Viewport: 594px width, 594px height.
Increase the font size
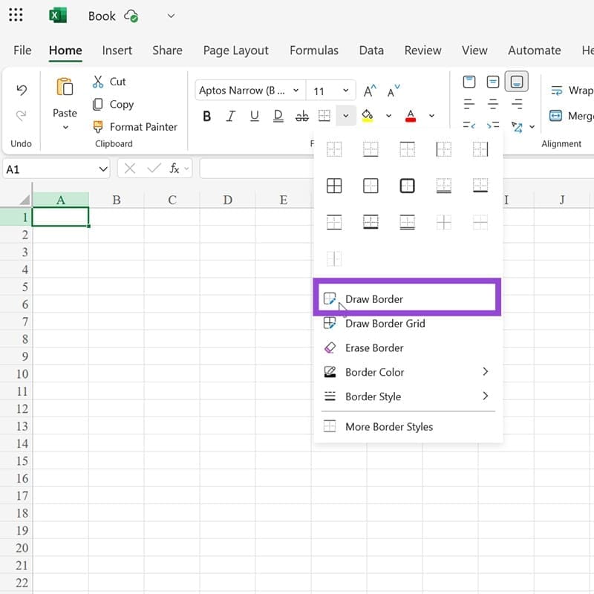point(370,91)
